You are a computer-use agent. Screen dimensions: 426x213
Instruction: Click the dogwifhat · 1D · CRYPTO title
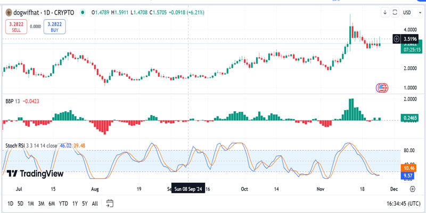tap(44, 12)
